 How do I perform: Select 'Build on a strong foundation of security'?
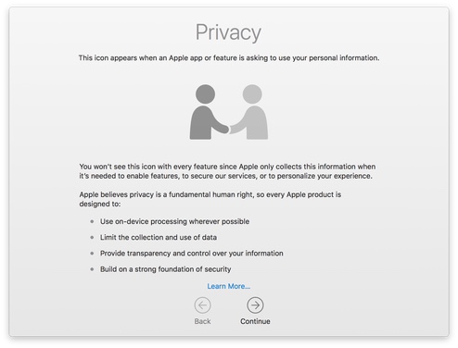165,269
